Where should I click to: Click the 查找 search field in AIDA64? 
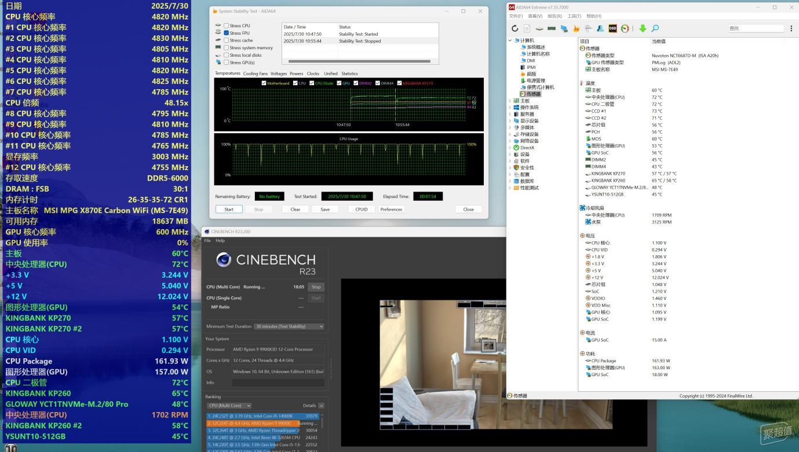pos(756,28)
